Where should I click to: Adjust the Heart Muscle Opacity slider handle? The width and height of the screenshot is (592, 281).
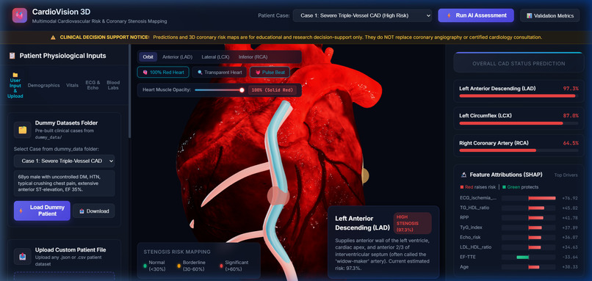(242, 90)
